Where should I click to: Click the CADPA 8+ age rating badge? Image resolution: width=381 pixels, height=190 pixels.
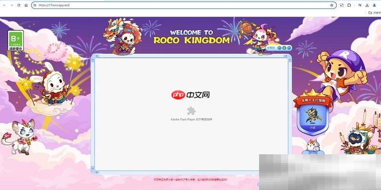[x=16, y=40]
